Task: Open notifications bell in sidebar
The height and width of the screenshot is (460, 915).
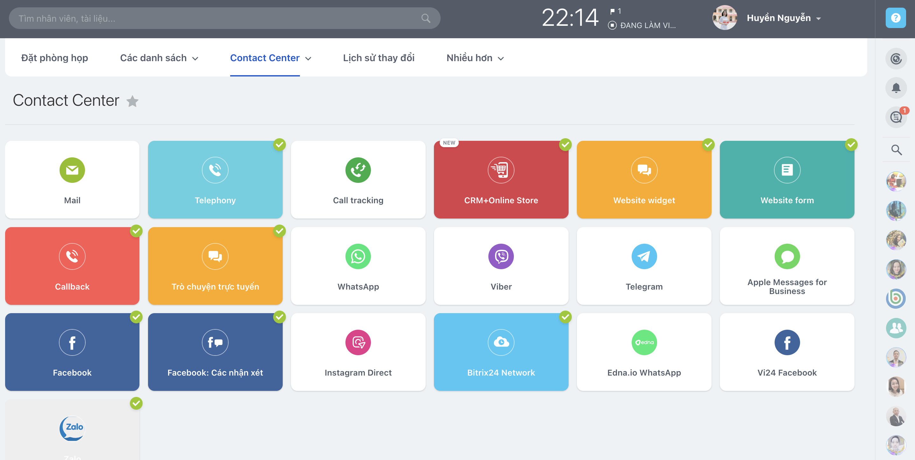Action: tap(896, 88)
